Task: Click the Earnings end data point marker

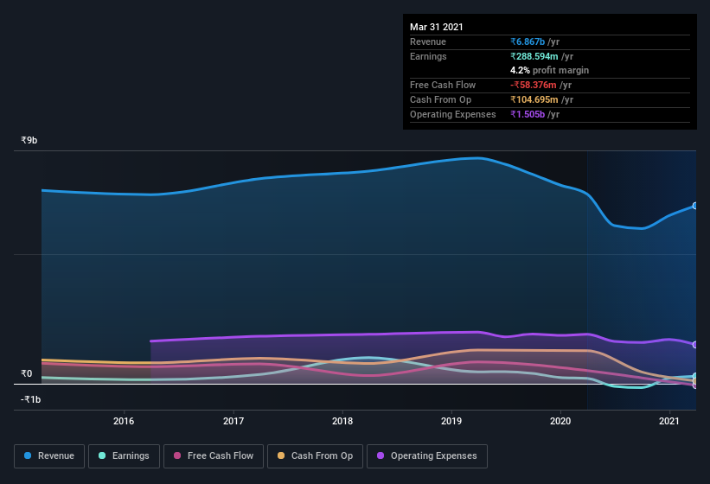Action: pos(695,376)
